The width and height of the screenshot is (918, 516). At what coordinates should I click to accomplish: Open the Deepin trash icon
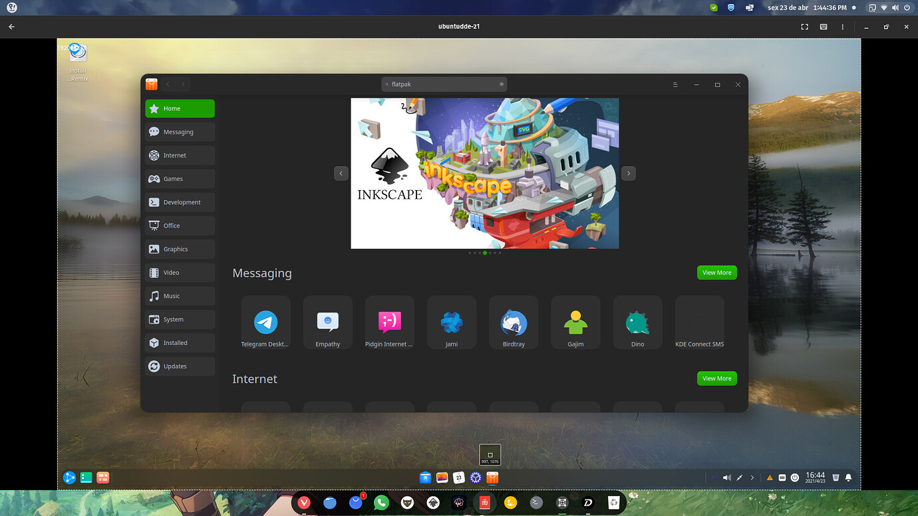point(836,477)
